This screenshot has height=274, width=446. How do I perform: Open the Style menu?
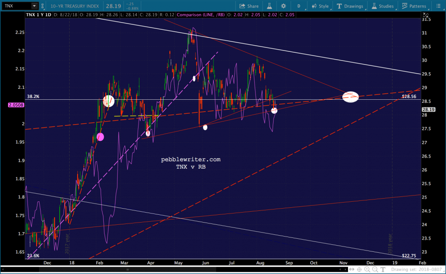320,6
